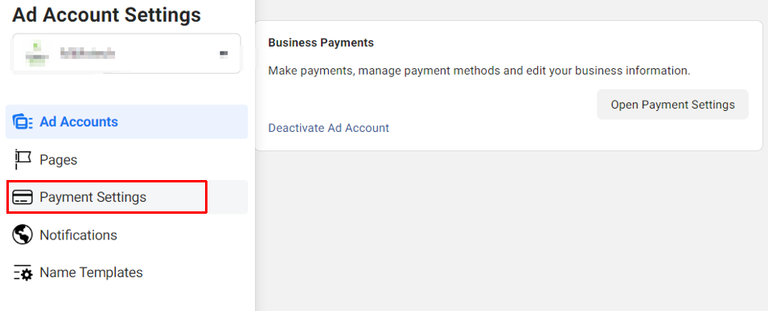Click the Deactivate Ad Account link
The height and width of the screenshot is (311, 768).
tap(329, 128)
